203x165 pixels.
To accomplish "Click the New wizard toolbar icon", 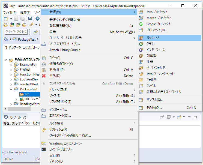I will click(x=6, y=19).
